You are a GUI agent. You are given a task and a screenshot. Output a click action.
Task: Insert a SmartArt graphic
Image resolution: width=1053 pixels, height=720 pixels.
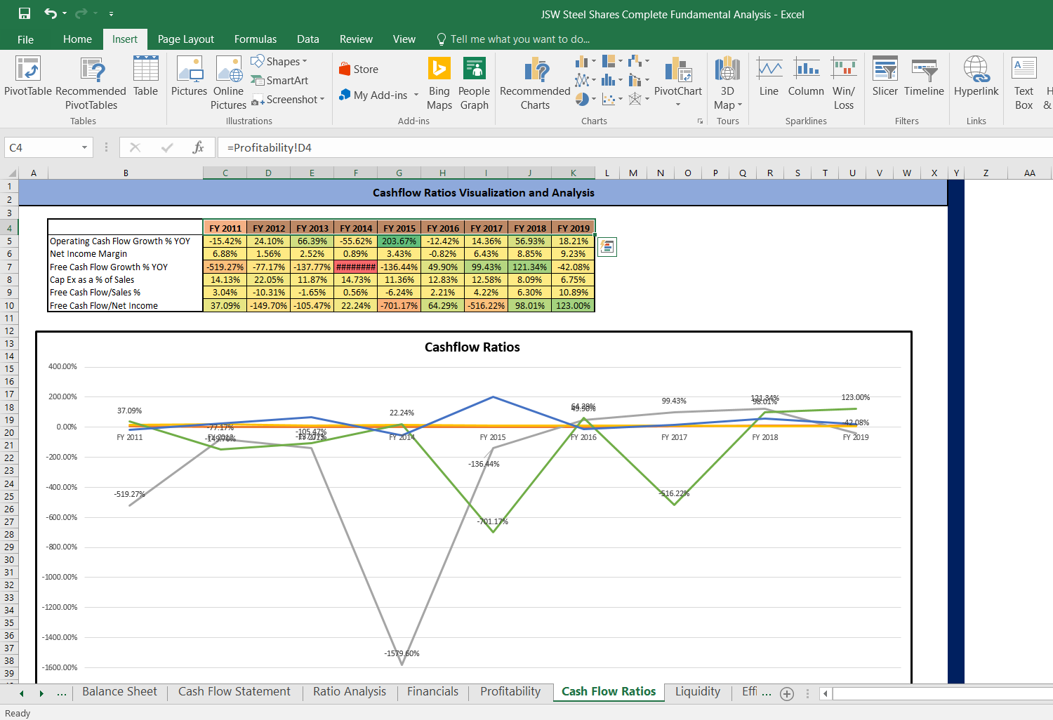point(279,81)
